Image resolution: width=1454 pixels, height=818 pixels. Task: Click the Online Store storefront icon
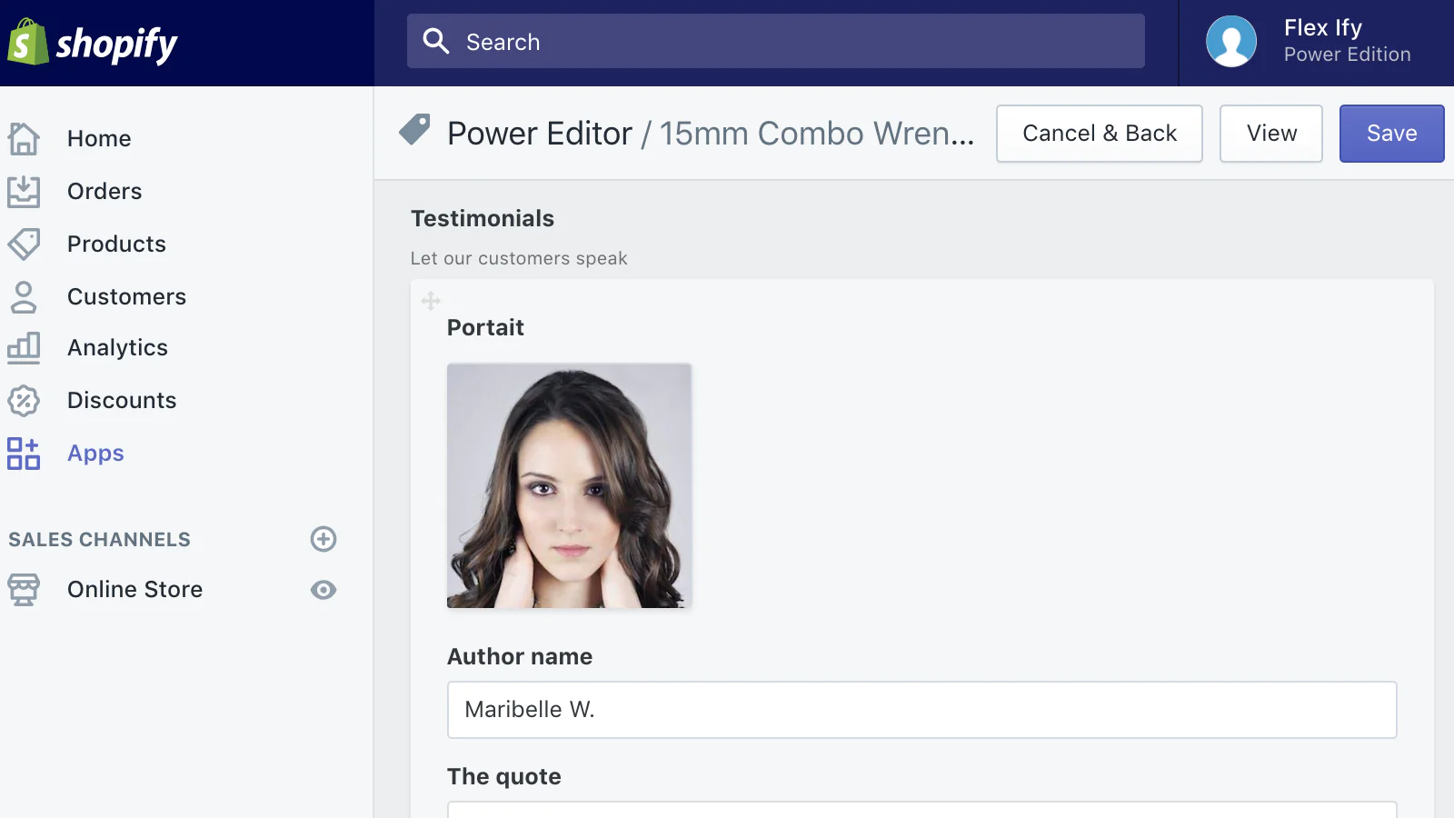tap(24, 590)
